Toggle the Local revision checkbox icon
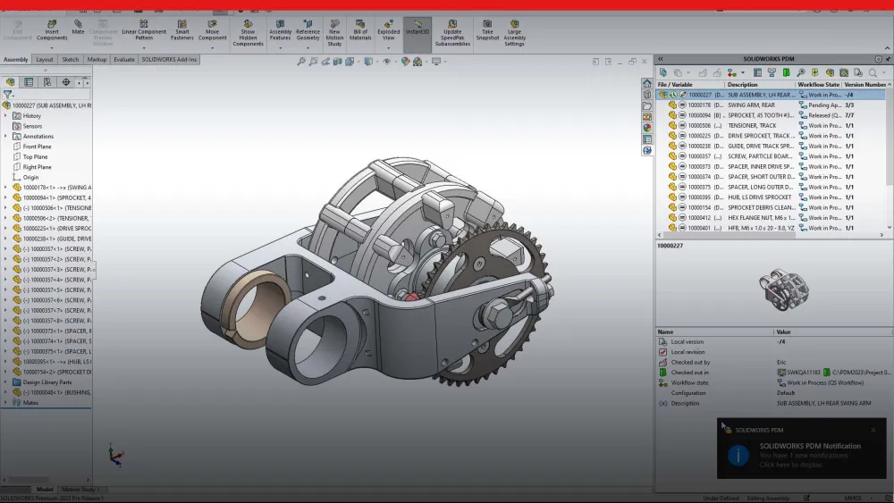 tap(662, 352)
